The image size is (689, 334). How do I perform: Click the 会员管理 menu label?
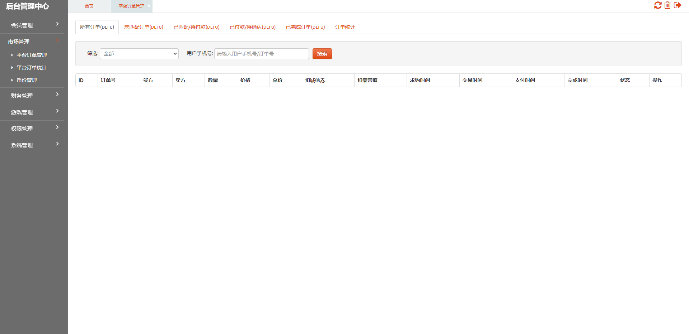[22, 25]
